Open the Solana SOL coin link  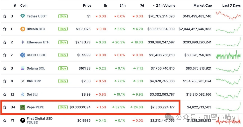(x=36, y=68)
